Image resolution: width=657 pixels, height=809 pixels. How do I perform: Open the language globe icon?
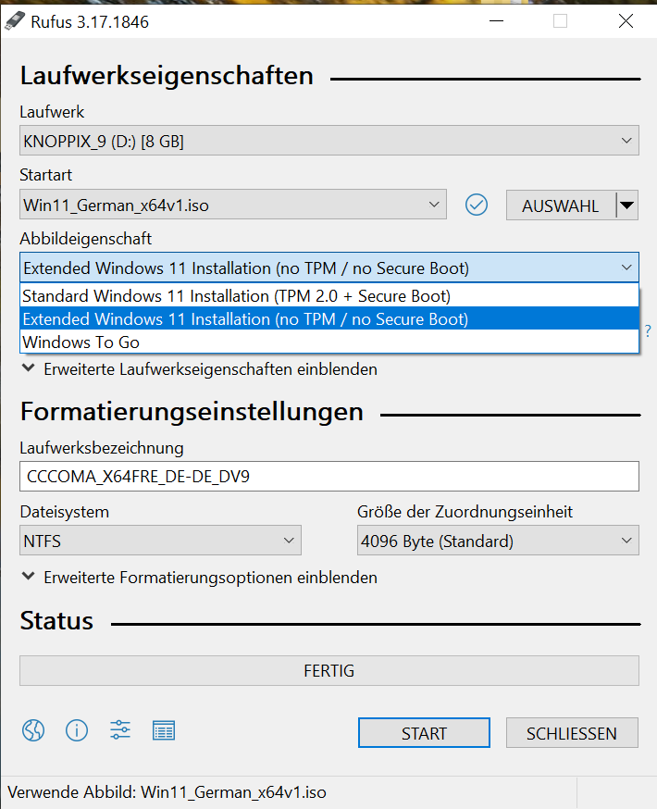click(x=33, y=730)
